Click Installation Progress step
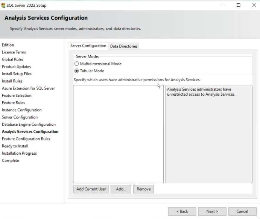 tap(19, 154)
